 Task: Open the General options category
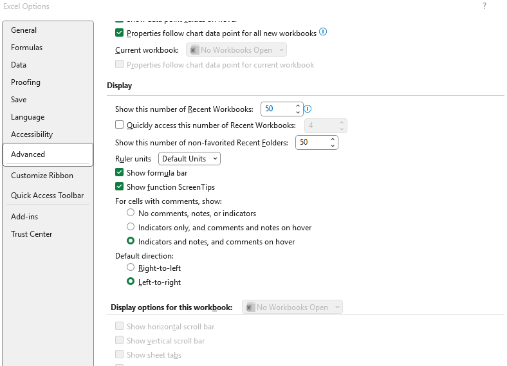tap(48, 30)
